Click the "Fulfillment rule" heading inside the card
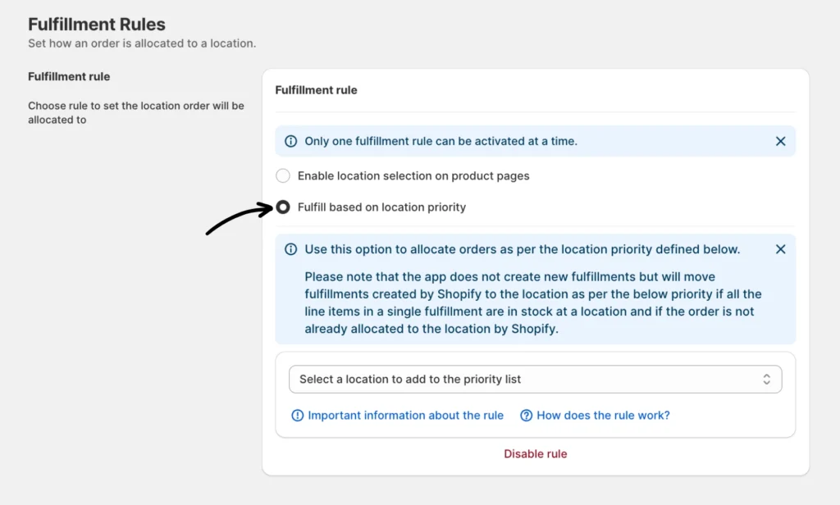This screenshot has width=840, height=505. [x=316, y=90]
